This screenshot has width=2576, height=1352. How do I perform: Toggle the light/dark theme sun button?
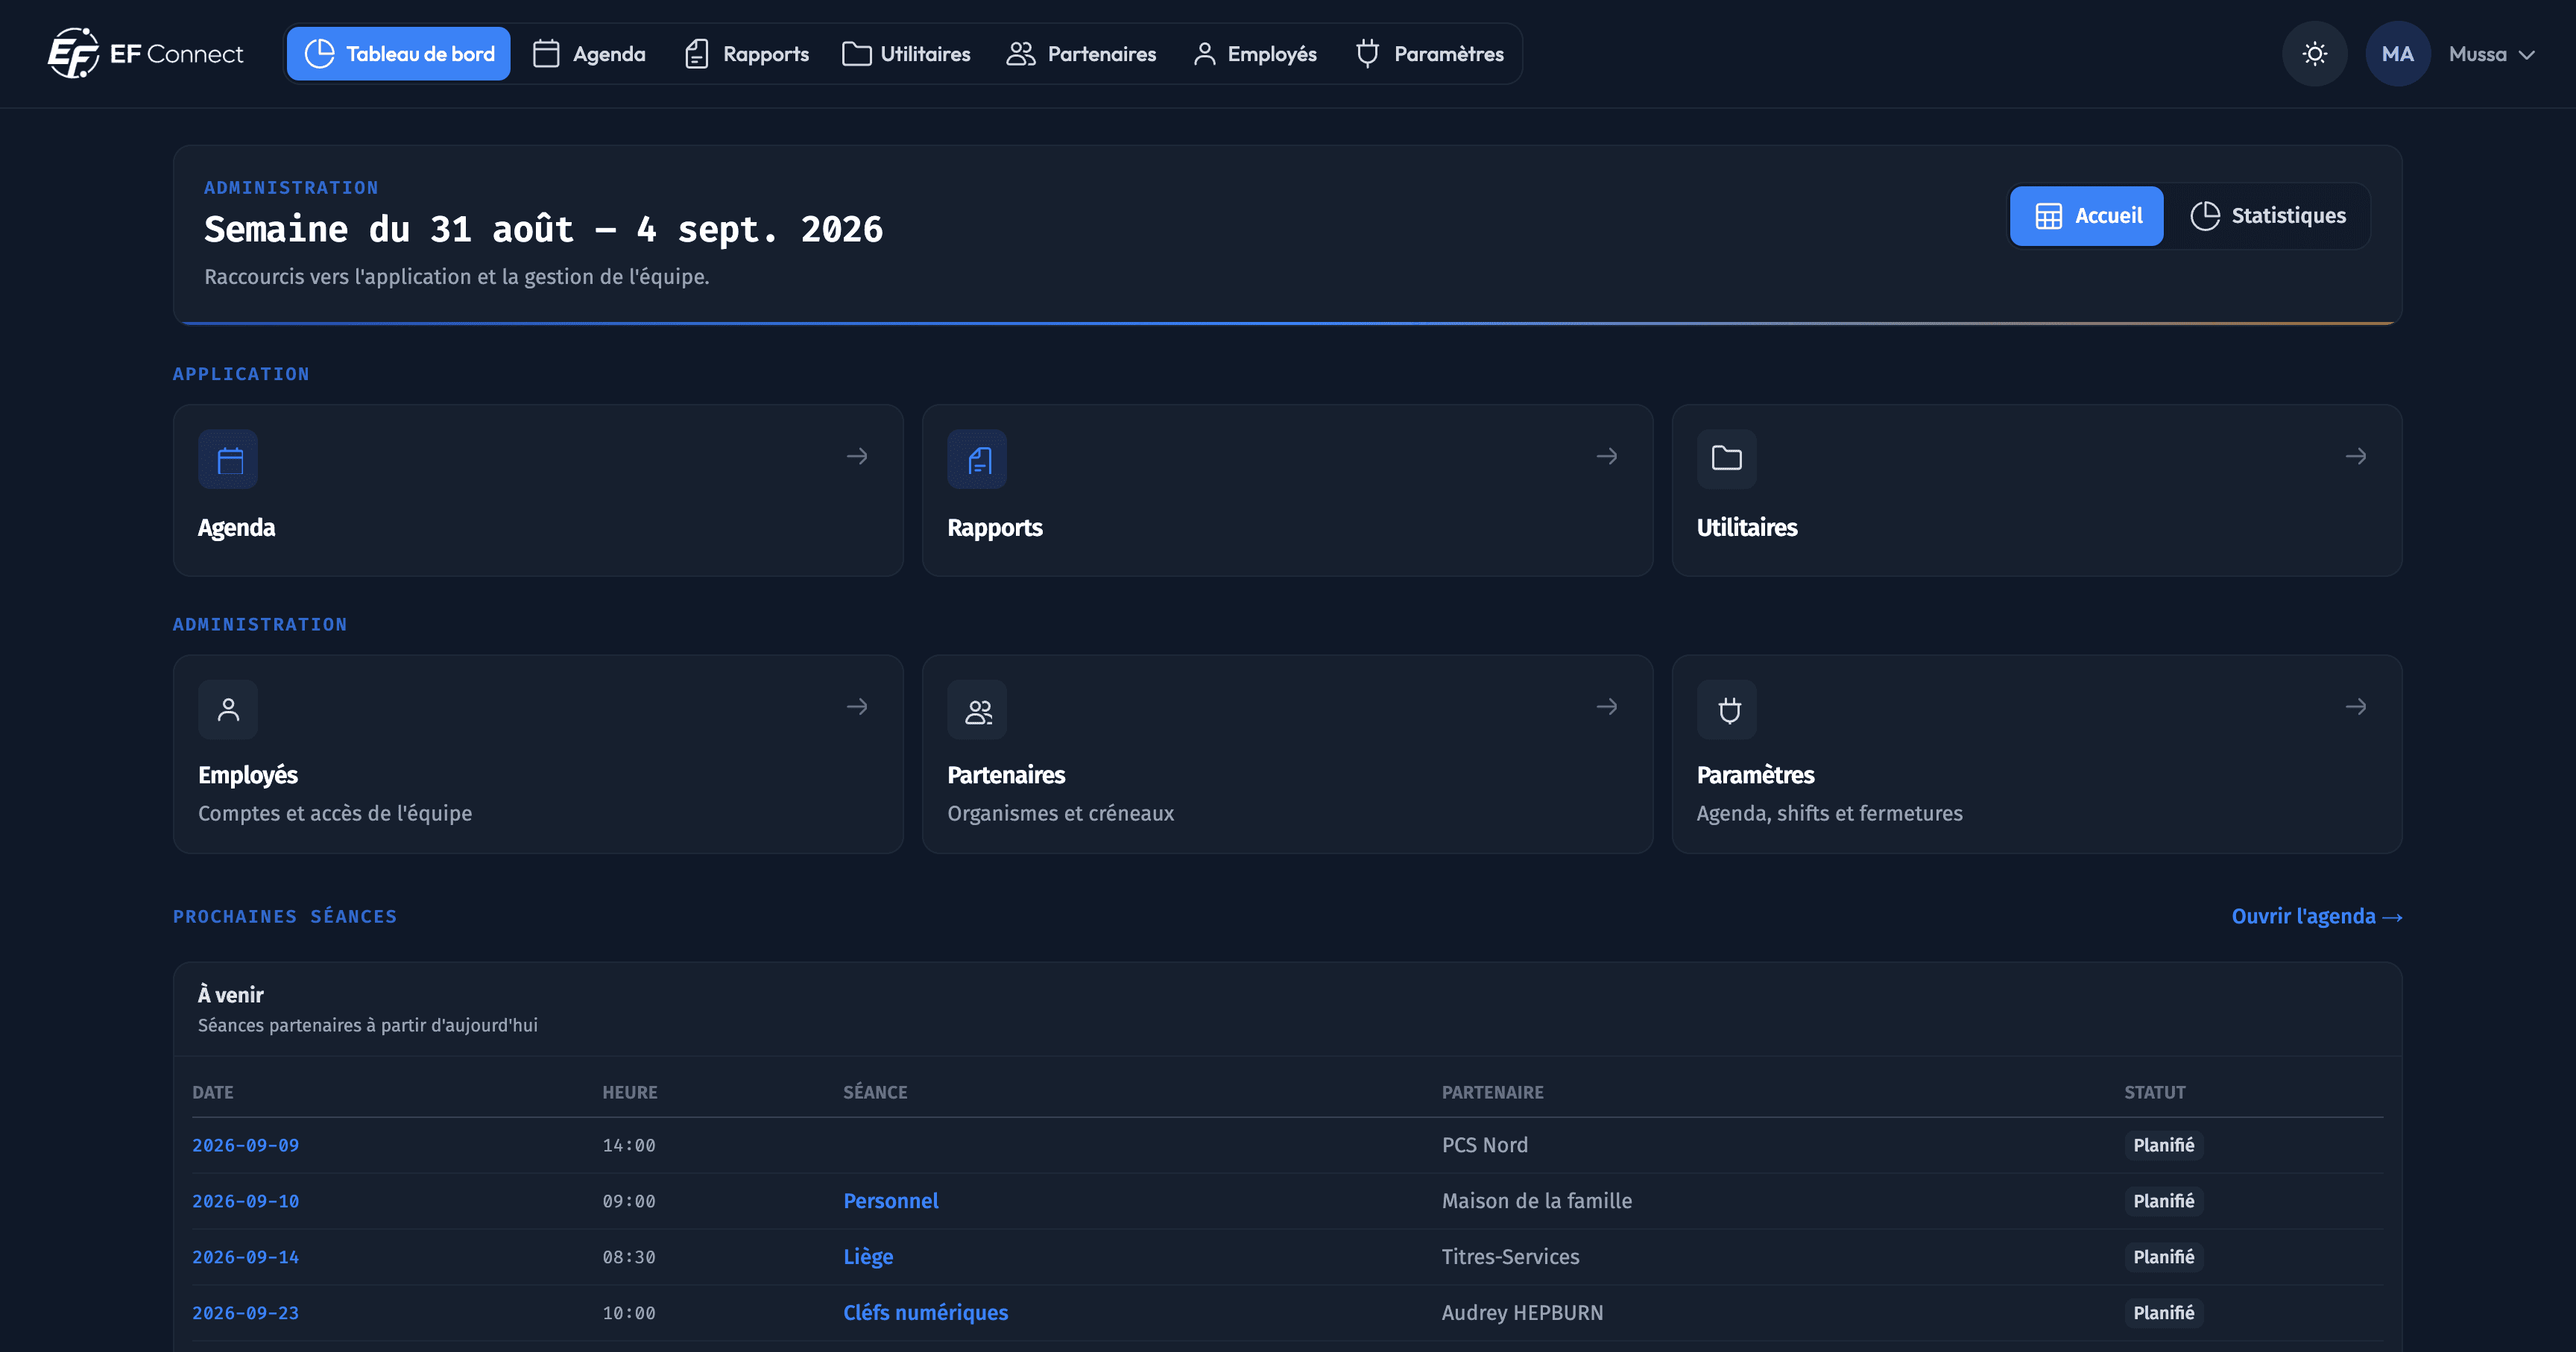2314,53
